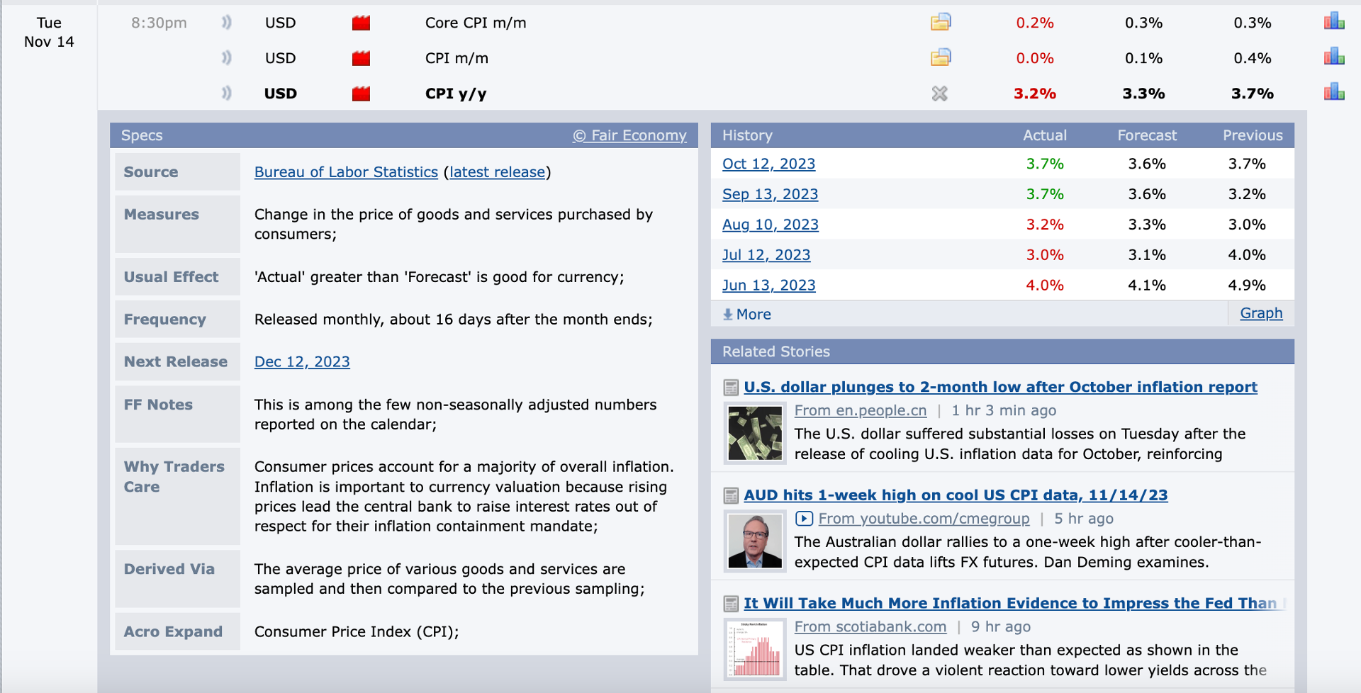The width and height of the screenshot is (1361, 693).
Task: Click the CPI y/y previous value 3.7% in top row
Action: (1252, 94)
